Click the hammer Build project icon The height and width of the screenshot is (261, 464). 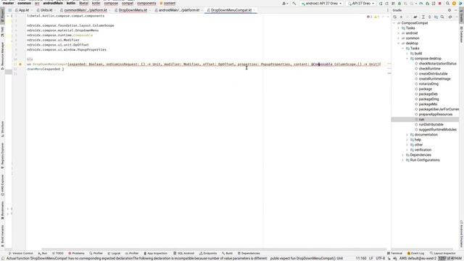294,3
